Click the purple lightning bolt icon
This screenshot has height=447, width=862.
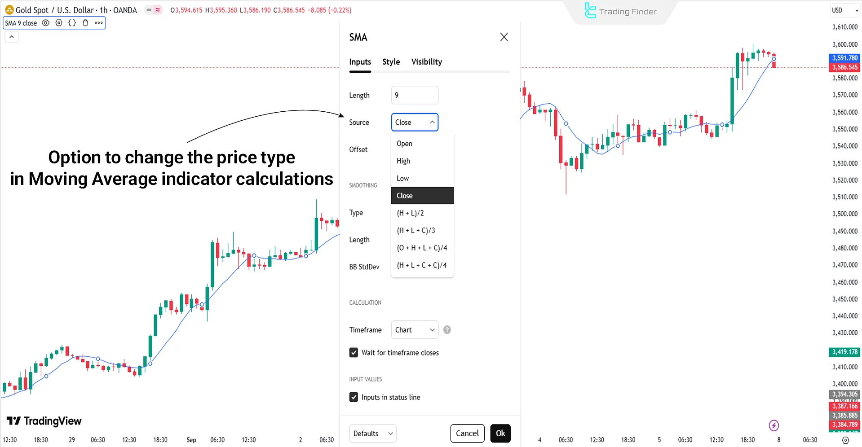click(774, 425)
